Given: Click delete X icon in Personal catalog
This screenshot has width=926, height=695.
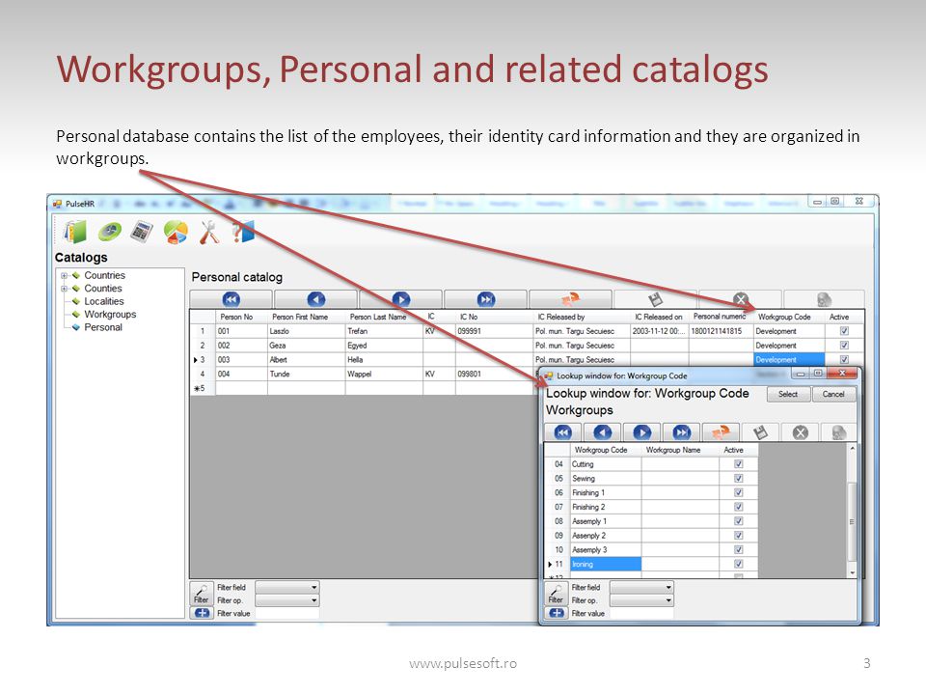Looking at the screenshot, I should (741, 299).
